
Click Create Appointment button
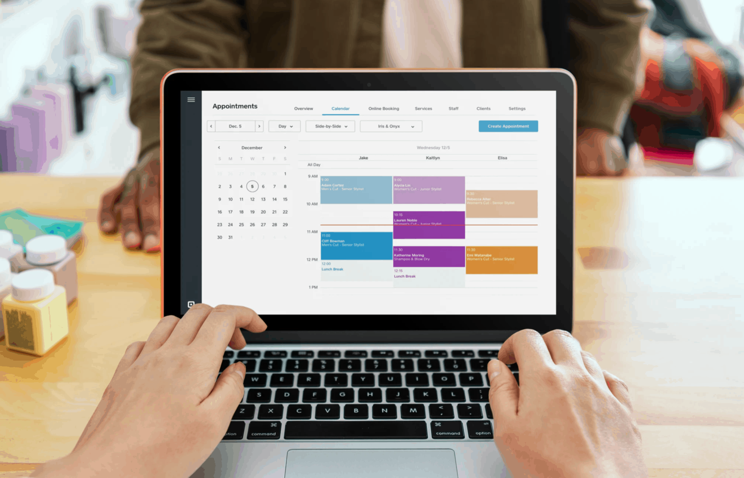pyautogui.click(x=508, y=127)
